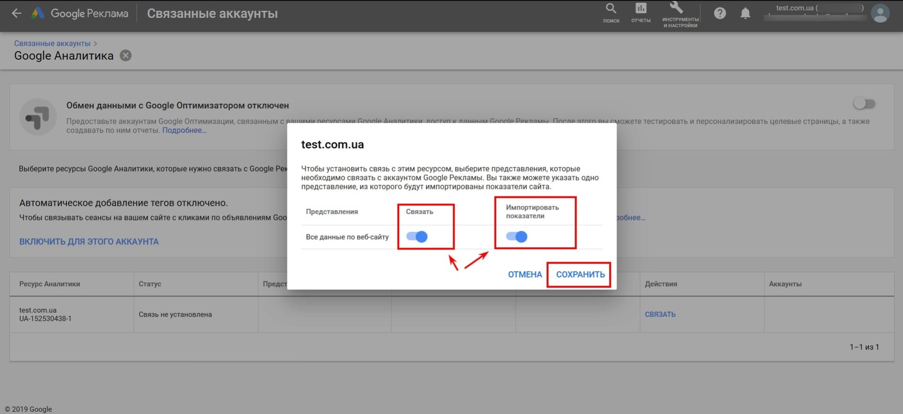The width and height of the screenshot is (903, 414).
Task: Click the Отмена button
Action: (525, 274)
